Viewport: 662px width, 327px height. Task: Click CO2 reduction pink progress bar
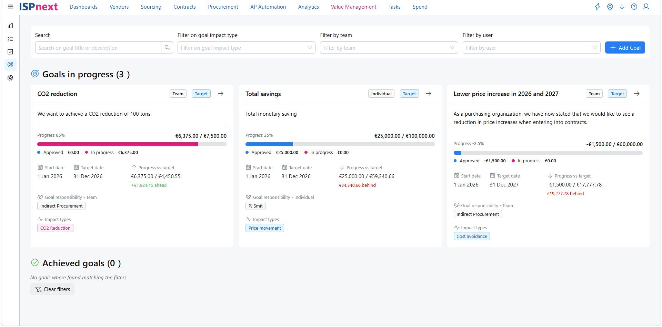pyautogui.click(x=118, y=144)
